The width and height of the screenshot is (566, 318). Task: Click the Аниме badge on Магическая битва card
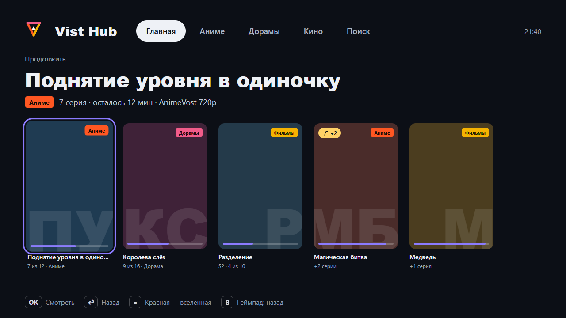pos(382,132)
